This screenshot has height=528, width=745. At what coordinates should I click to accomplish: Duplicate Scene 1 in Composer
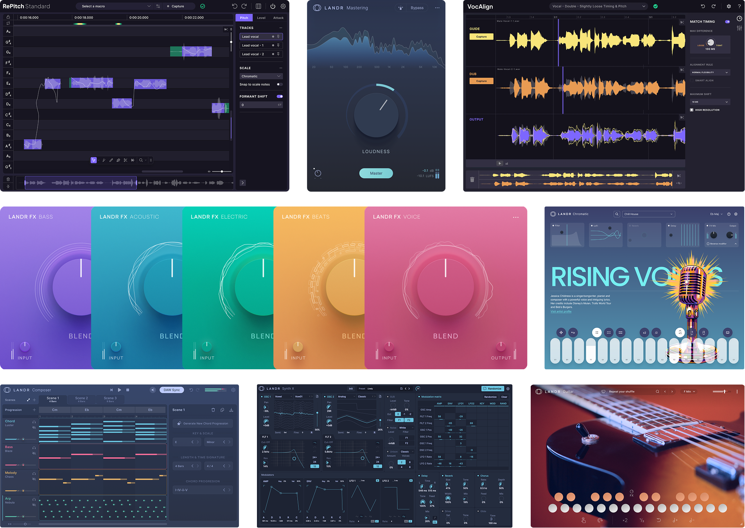pyautogui.click(x=222, y=410)
